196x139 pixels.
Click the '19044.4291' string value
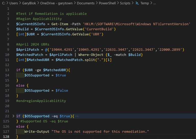click(x=62, y=49)
